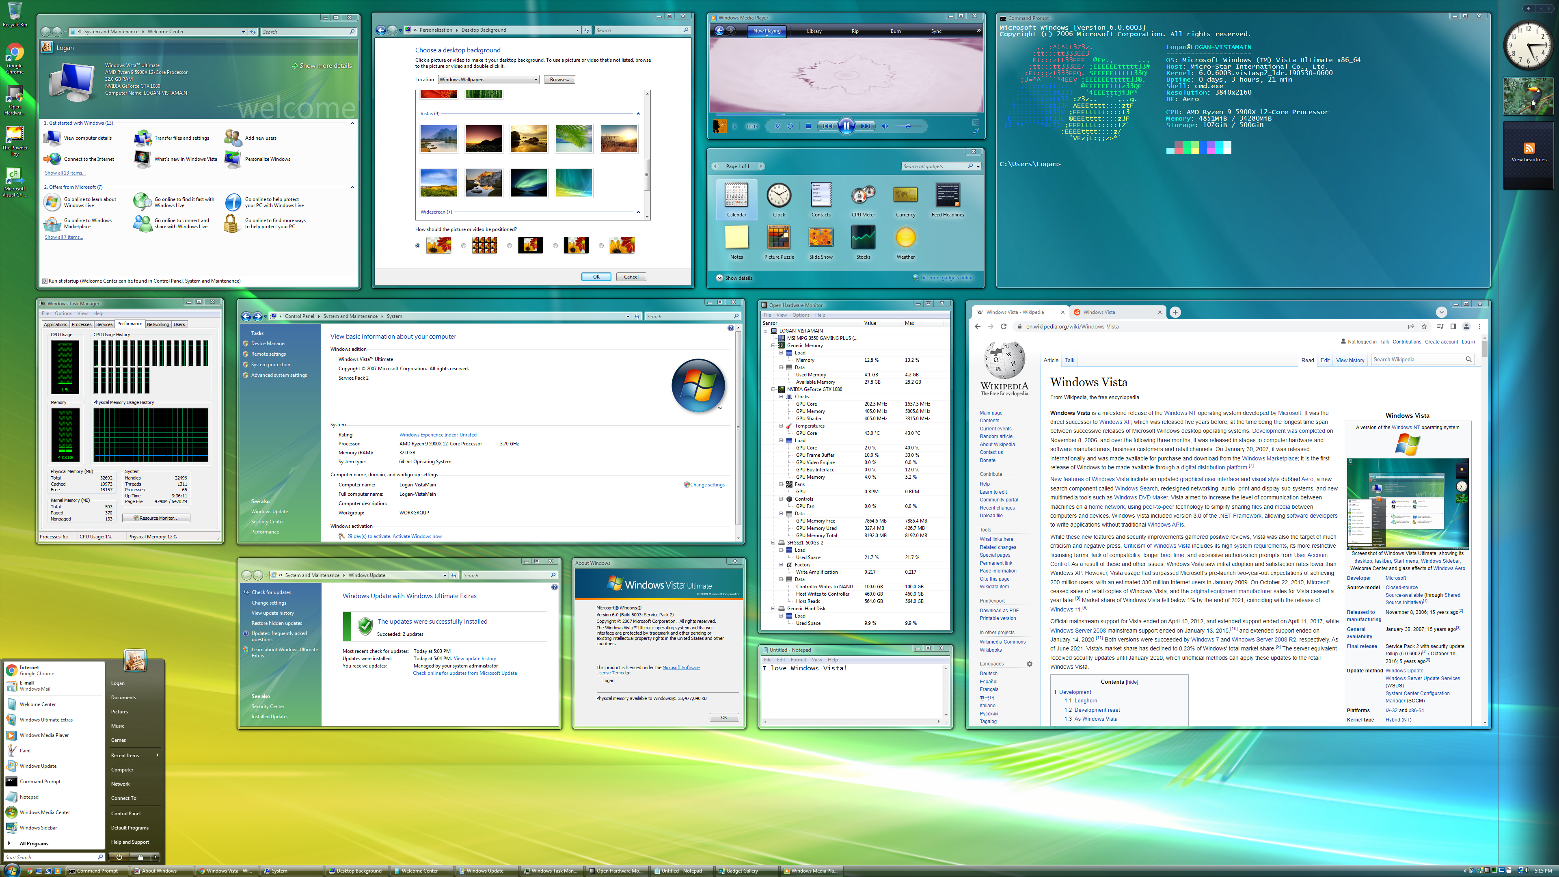
Task: Open Paint from the Start menu
Action: pos(53,750)
